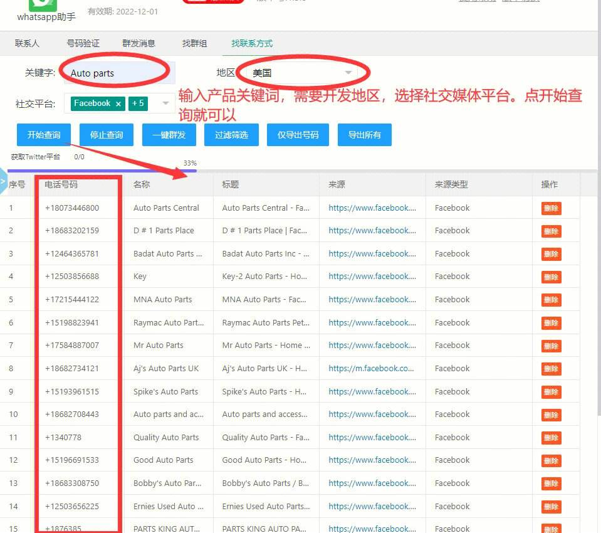Delete the D # 1 Parts Place row

pyautogui.click(x=551, y=231)
